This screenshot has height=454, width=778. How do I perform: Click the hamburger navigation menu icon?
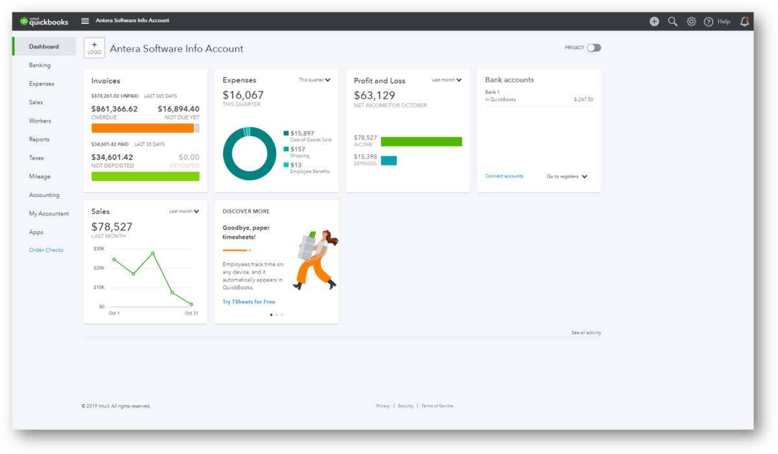pyautogui.click(x=85, y=20)
